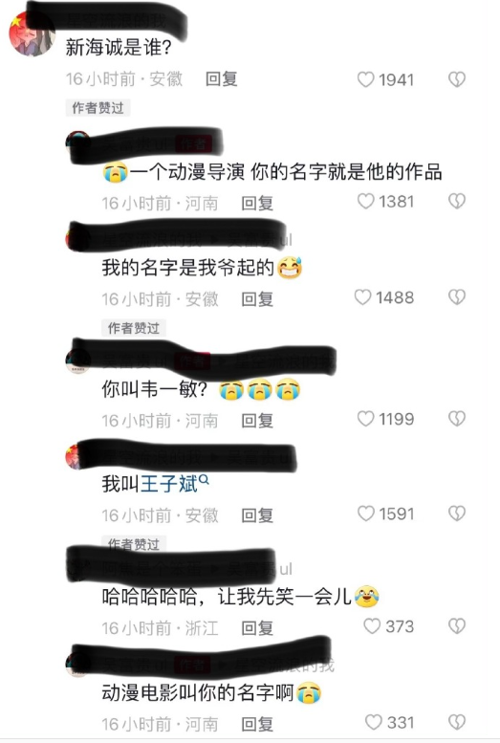Like the '你叫韦一敏?' reply
The height and width of the screenshot is (743, 500).
coord(365,419)
